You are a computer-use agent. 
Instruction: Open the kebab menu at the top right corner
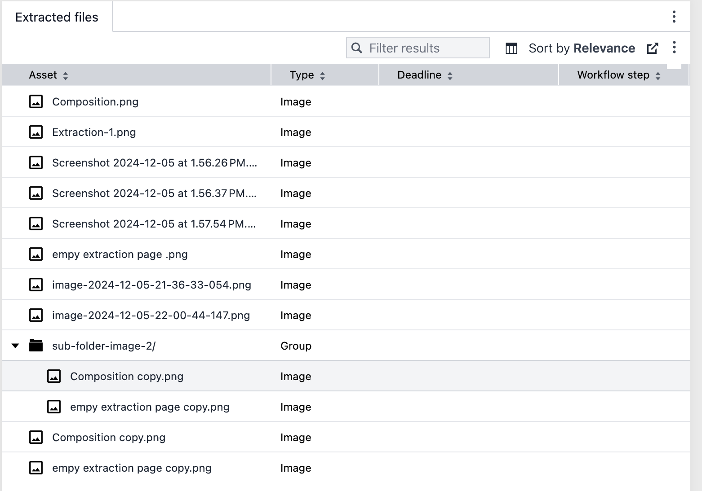click(x=674, y=17)
